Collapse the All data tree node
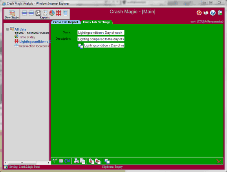Screen dimensions: 227x172 tap(7, 29)
